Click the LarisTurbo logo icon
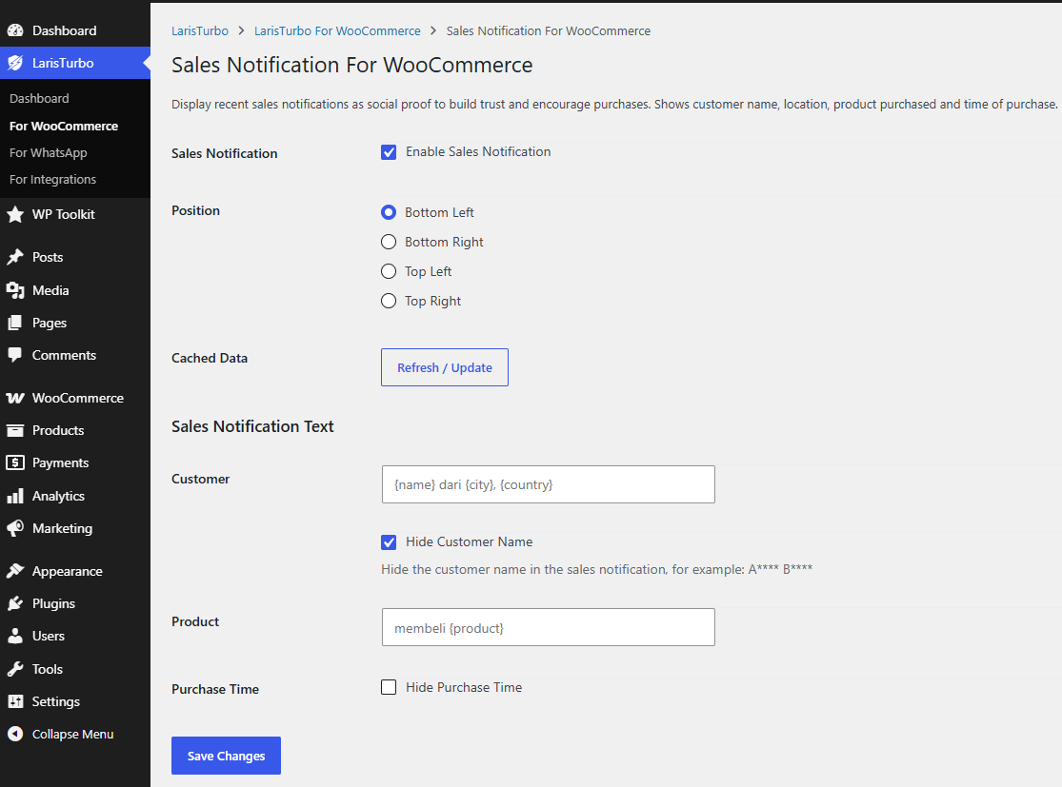 click(x=15, y=63)
